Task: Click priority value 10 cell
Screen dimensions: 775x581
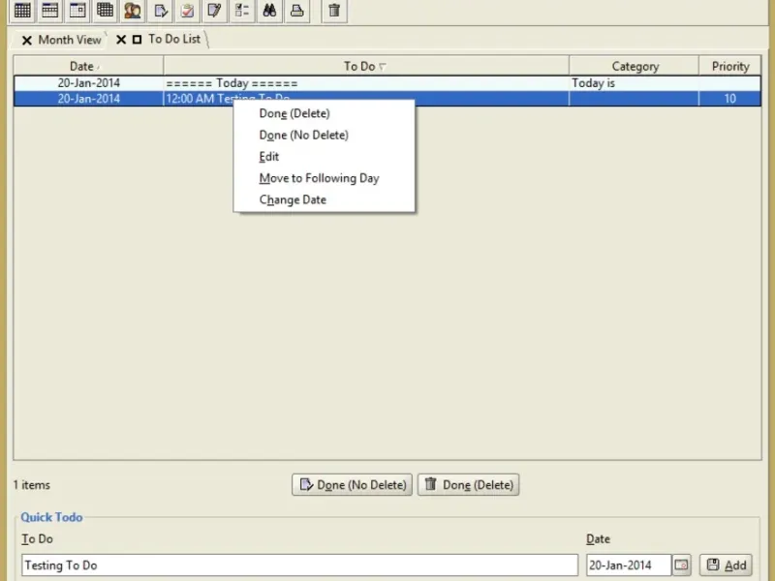Action: coord(730,99)
